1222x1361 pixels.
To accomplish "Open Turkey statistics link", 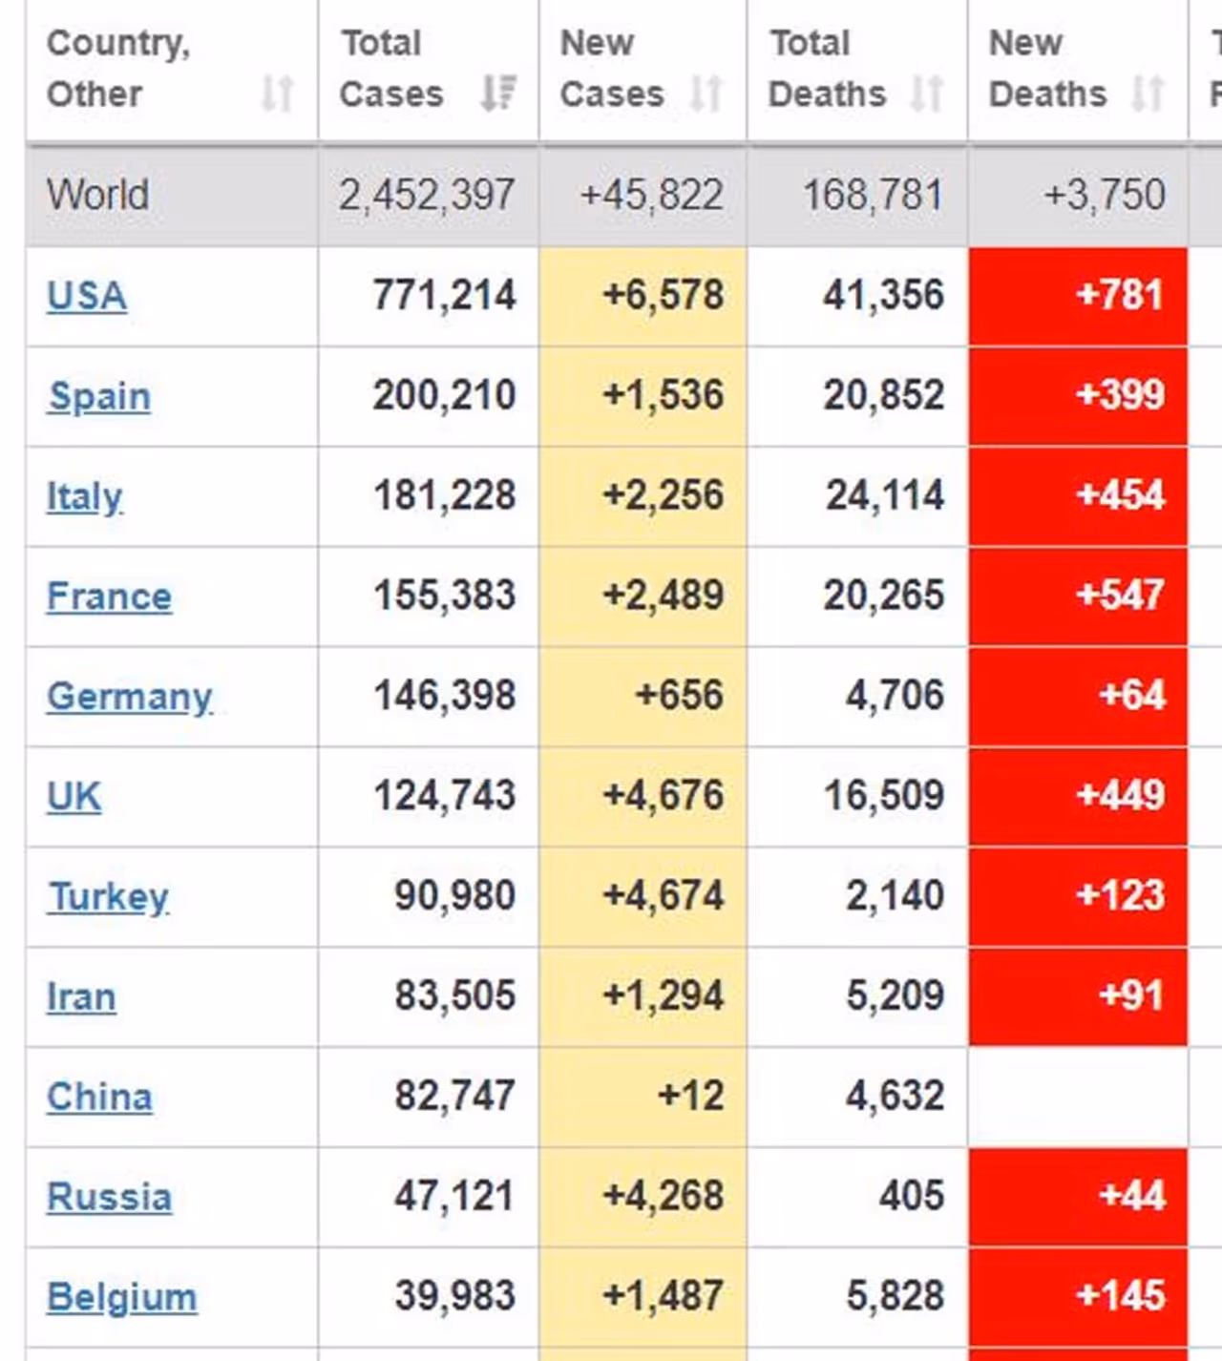I will (x=109, y=897).
